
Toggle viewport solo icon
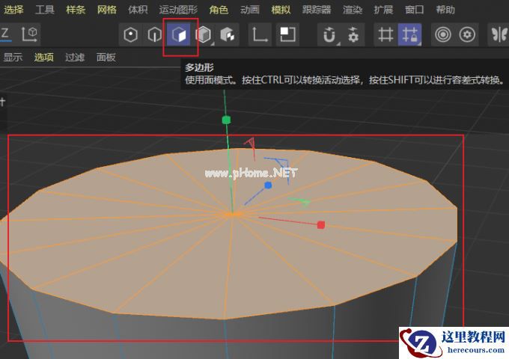(287, 34)
